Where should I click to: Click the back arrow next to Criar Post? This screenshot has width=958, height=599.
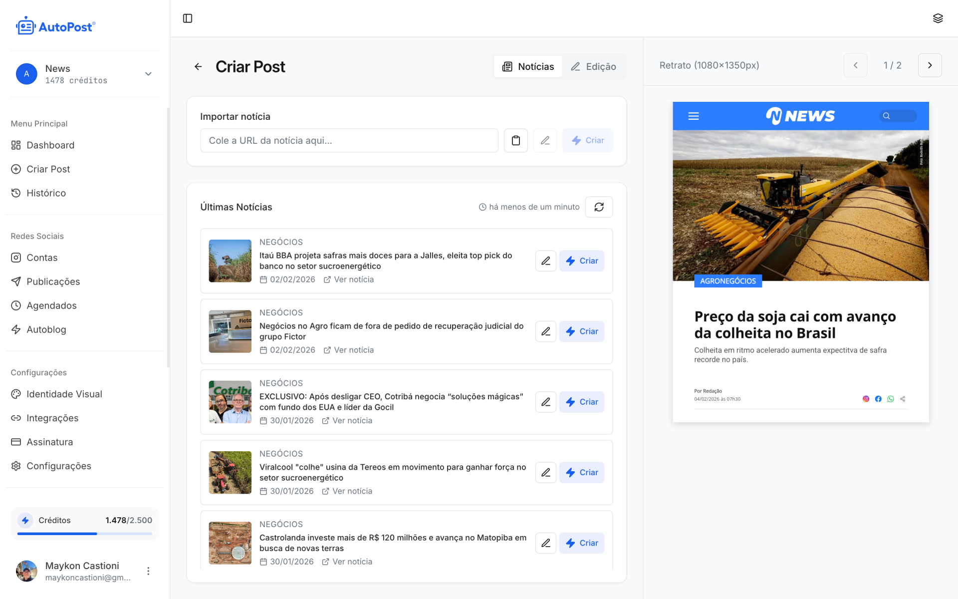(198, 66)
